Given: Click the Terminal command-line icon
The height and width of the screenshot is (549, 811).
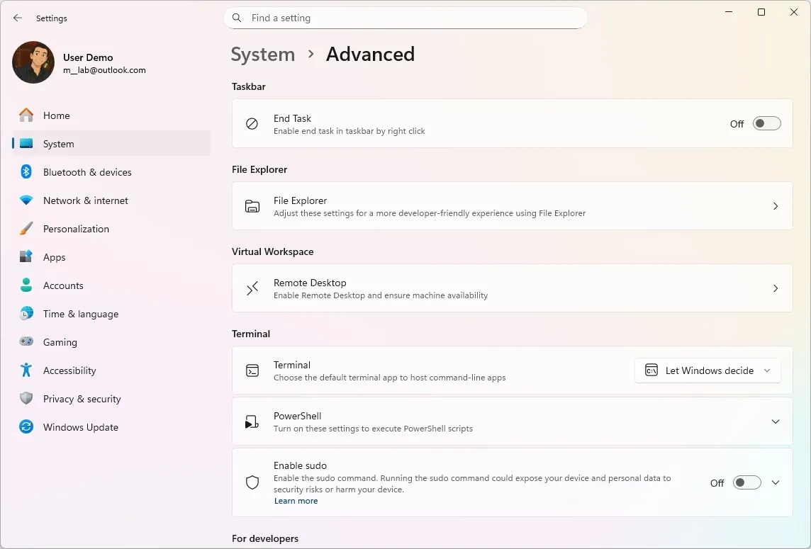Looking at the screenshot, I should (252, 370).
